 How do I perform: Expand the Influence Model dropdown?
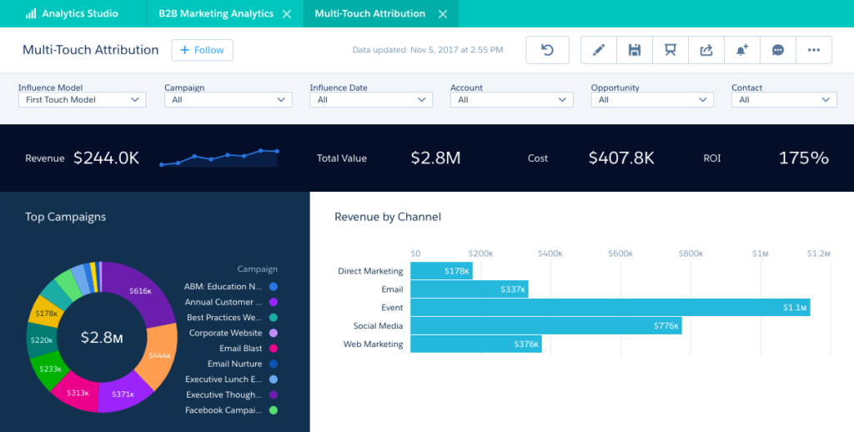click(x=82, y=100)
